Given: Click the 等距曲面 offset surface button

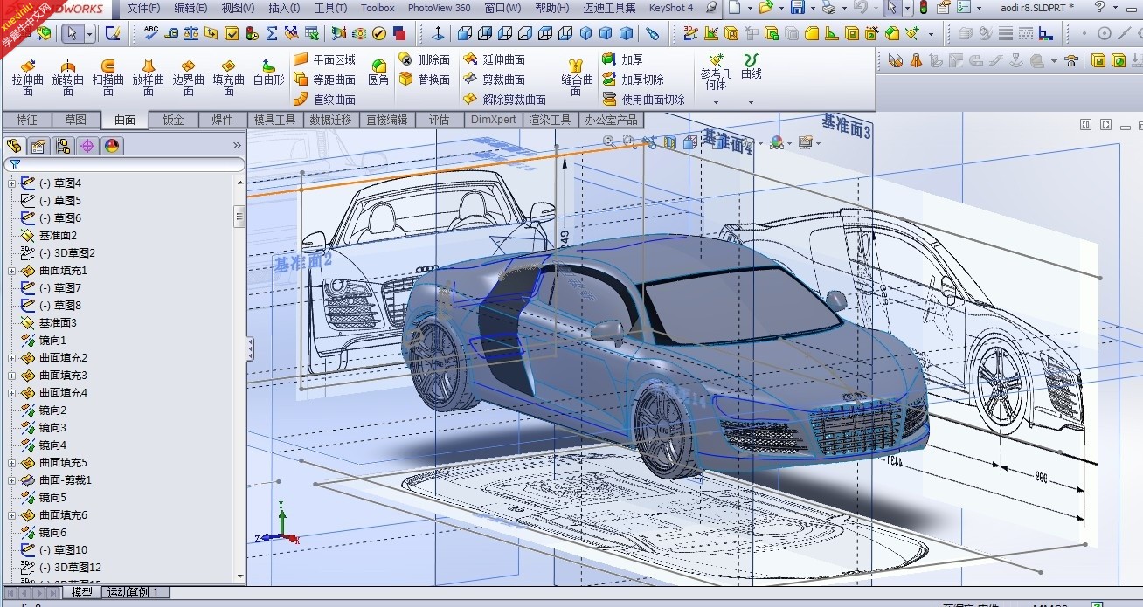Looking at the screenshot, I should coord(325,79).
